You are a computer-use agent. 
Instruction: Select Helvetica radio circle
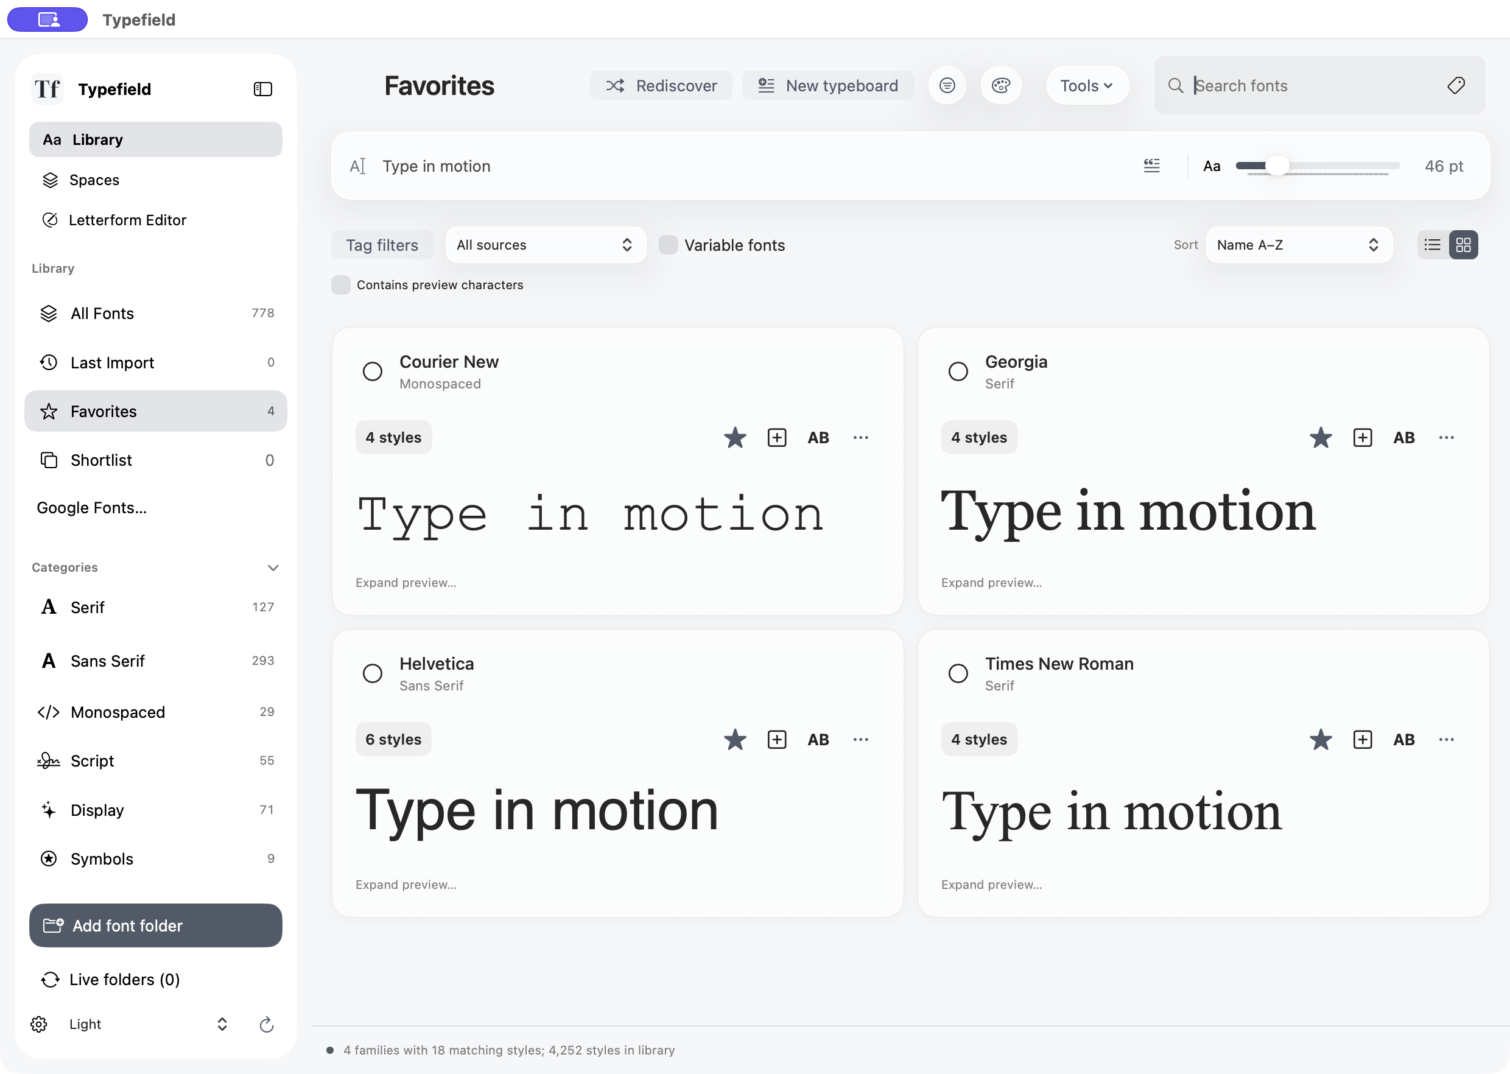tap(373, 674)
